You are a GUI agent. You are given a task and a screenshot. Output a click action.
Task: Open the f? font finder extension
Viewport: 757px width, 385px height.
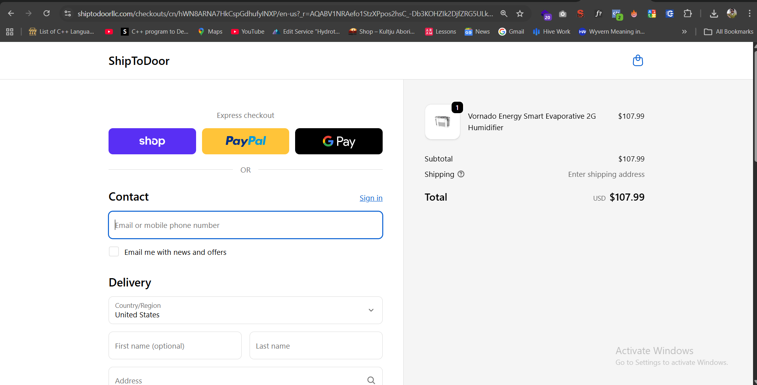coord(599,14)
